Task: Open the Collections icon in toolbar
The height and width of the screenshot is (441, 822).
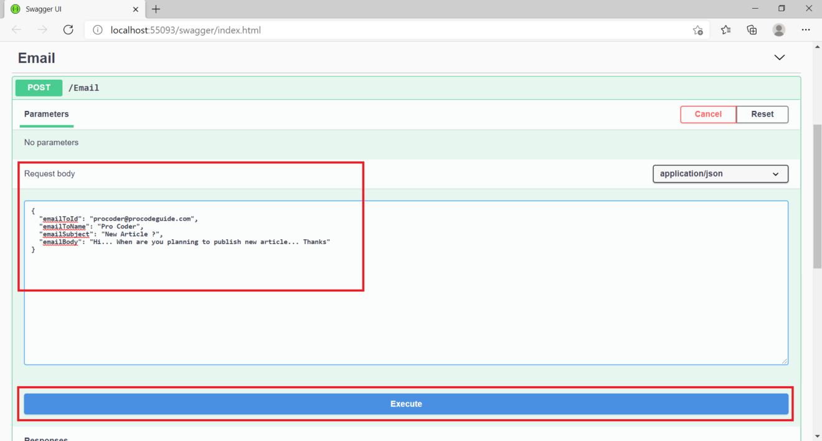Action: (x=752, y=30)
